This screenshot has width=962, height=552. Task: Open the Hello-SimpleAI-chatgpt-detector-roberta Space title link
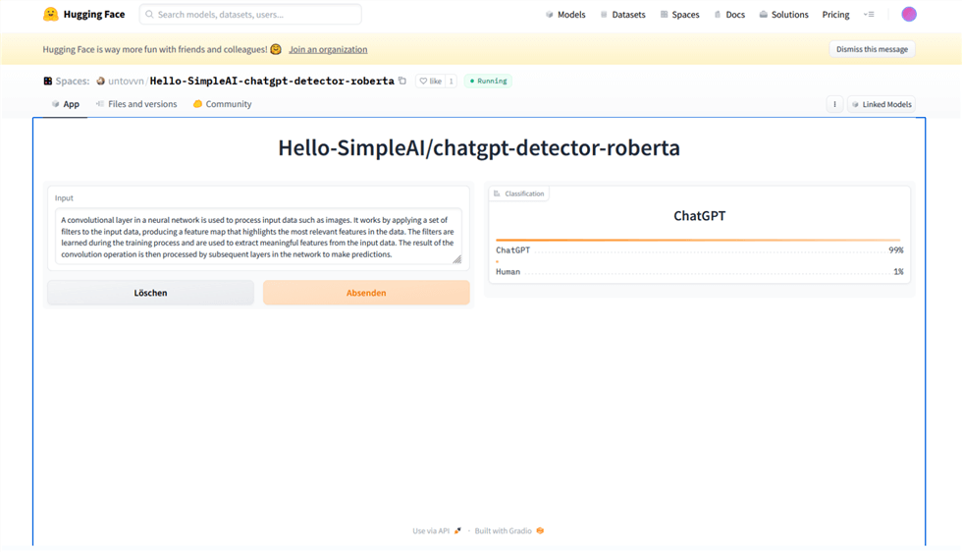(272, 82)
